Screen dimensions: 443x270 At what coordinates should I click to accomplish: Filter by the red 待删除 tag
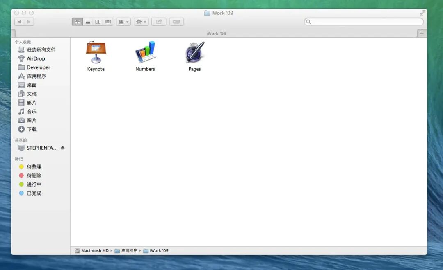(30, 175)
